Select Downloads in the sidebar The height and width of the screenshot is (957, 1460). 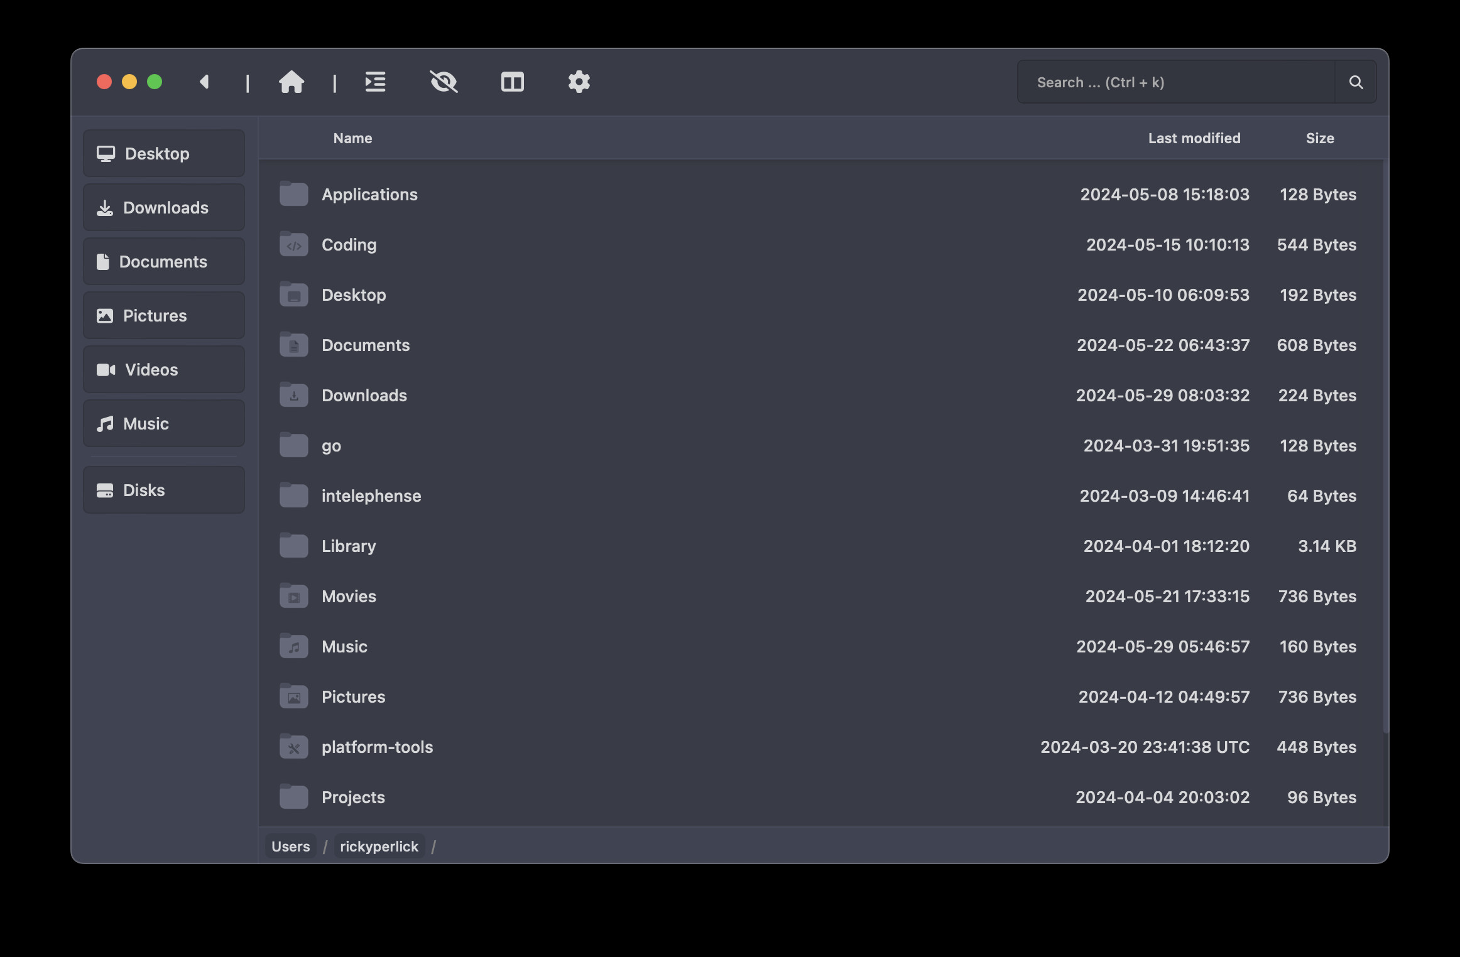tap(164, 208)
